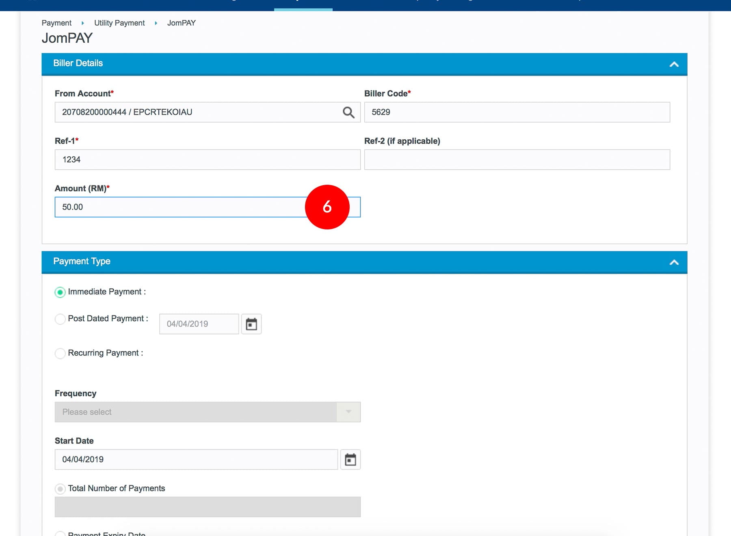
Task: Collapse the Payment Type section chevron
Action: tap(674, 262)
